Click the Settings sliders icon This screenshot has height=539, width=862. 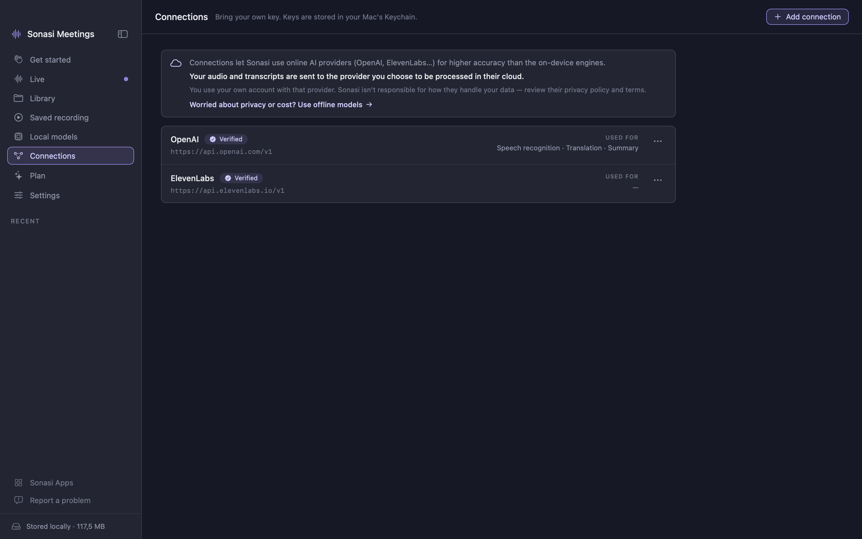(x=19, y=195)
